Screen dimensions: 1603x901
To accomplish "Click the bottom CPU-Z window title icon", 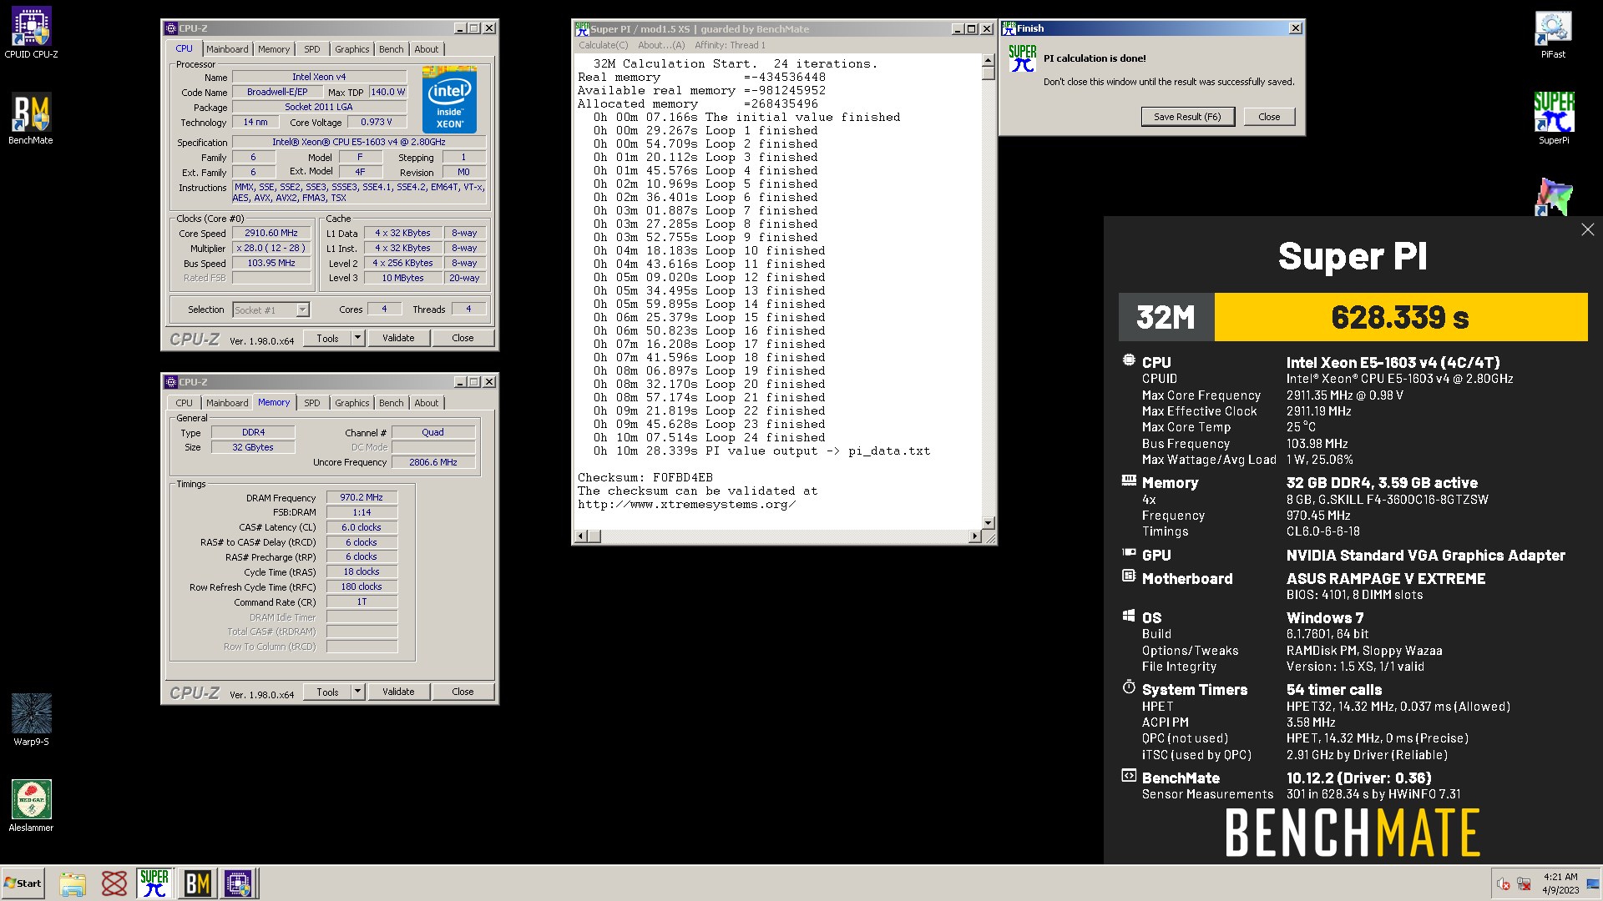I will [x=171, y=382].
